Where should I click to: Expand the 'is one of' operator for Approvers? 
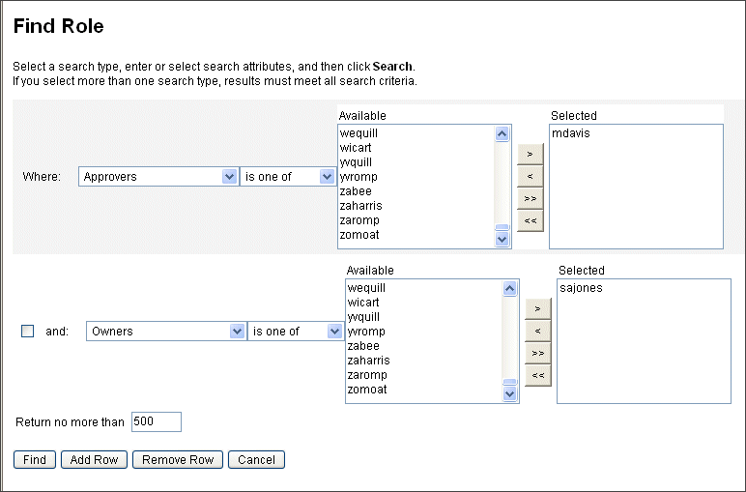click(288, 177)
